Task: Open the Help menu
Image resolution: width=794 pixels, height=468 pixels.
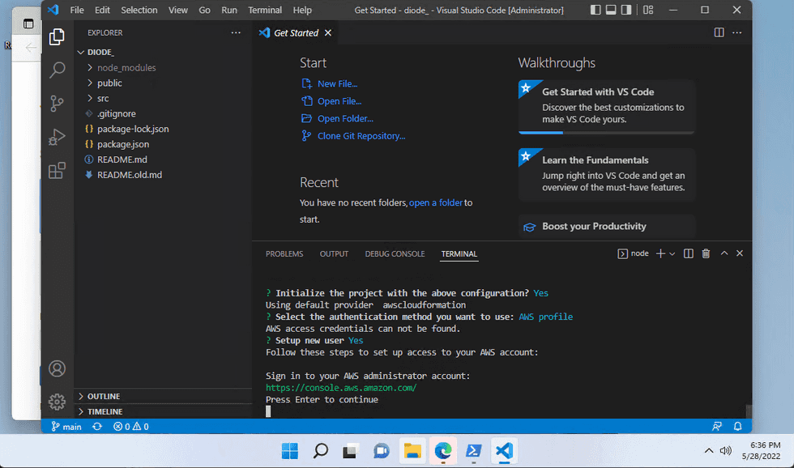Action: point(302,10)
